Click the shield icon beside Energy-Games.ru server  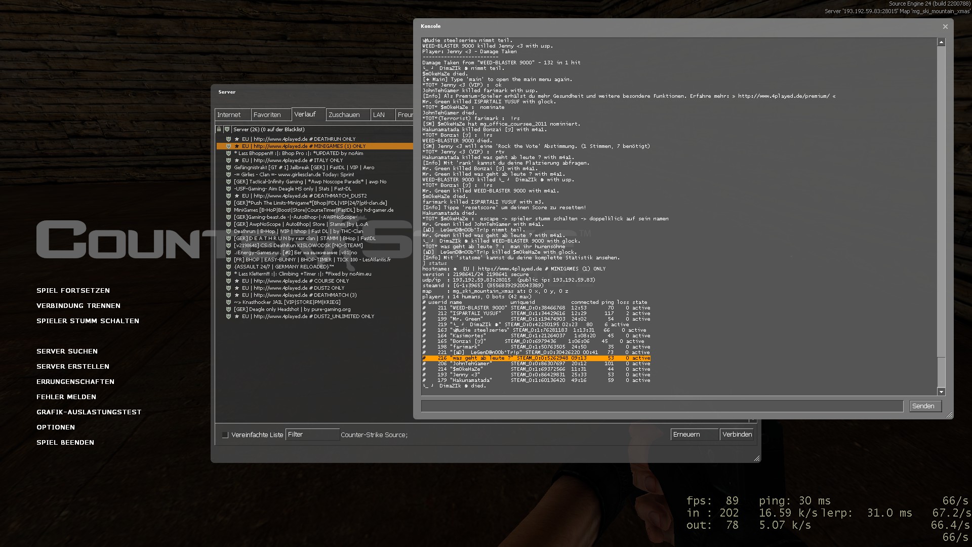click(228, 252)
